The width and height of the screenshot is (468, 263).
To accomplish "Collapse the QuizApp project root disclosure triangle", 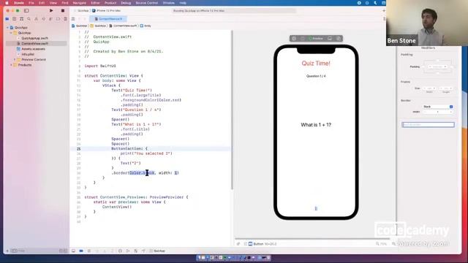I will tap(7, 28).
